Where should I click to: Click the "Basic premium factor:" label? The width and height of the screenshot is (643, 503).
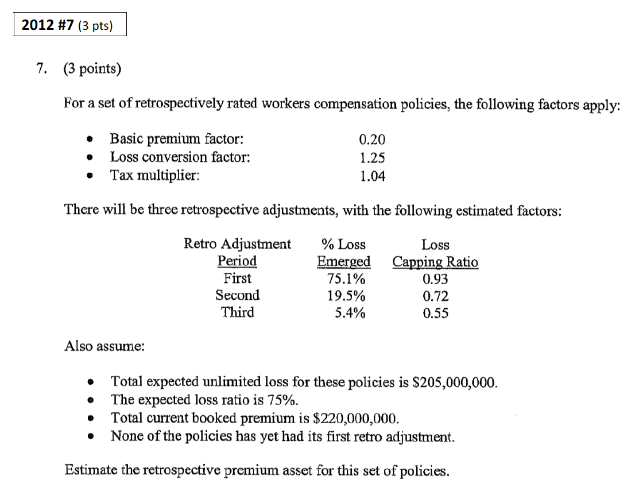[x=176, y=138]
